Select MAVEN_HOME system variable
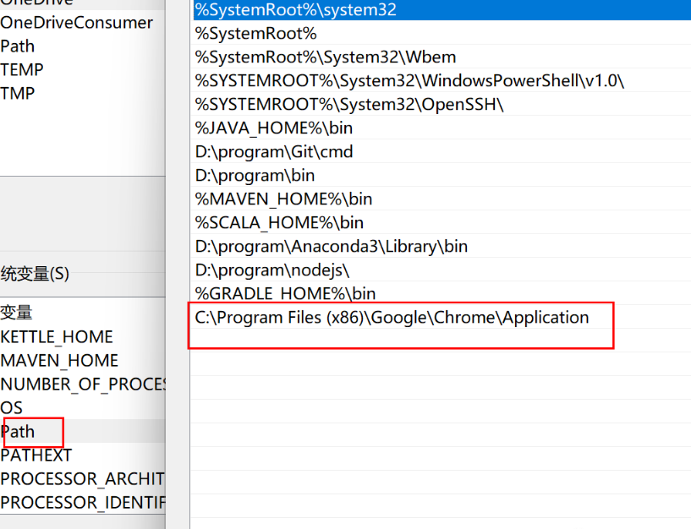Screen dimensions: 691x529 point(82,361)
